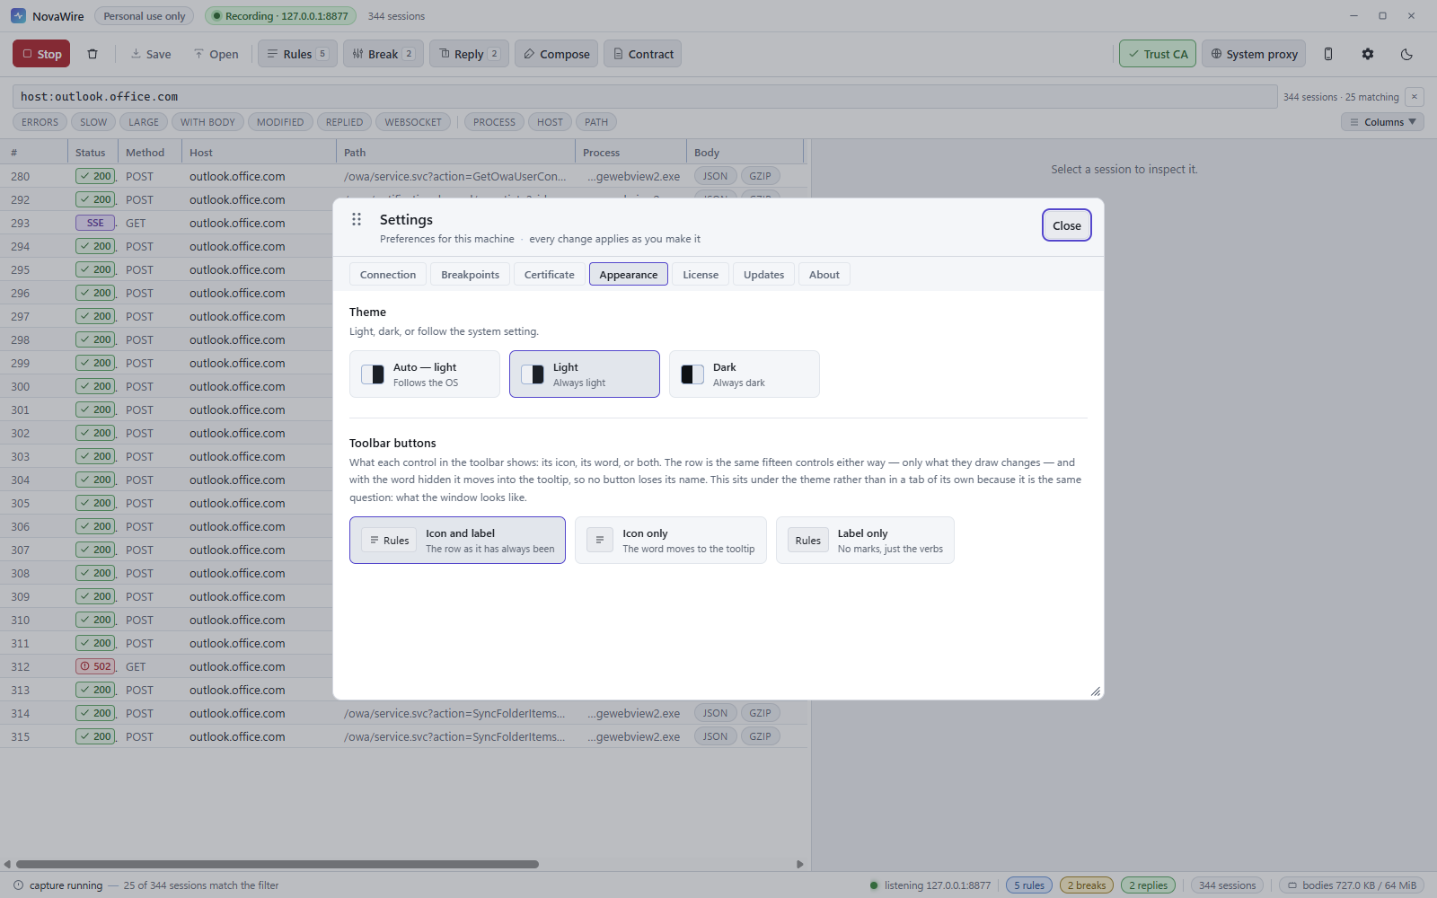Save the captured sessions
Viewport: 1437px width, 898px height.
point(150,54)
